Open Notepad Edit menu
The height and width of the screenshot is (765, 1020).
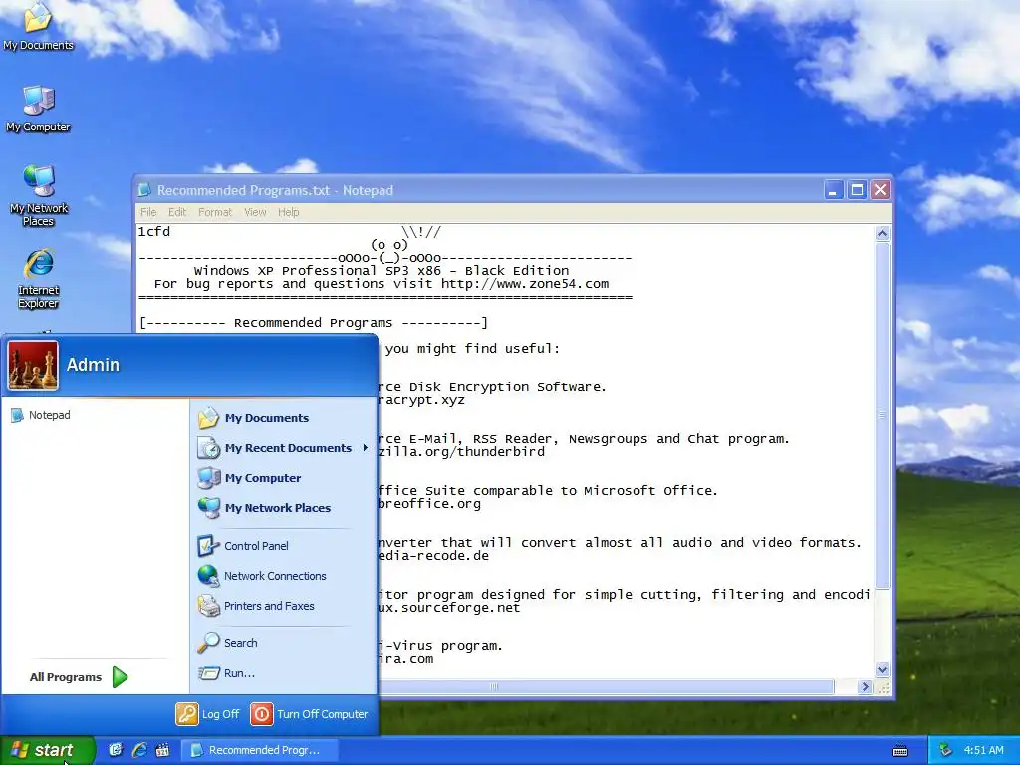177,212
